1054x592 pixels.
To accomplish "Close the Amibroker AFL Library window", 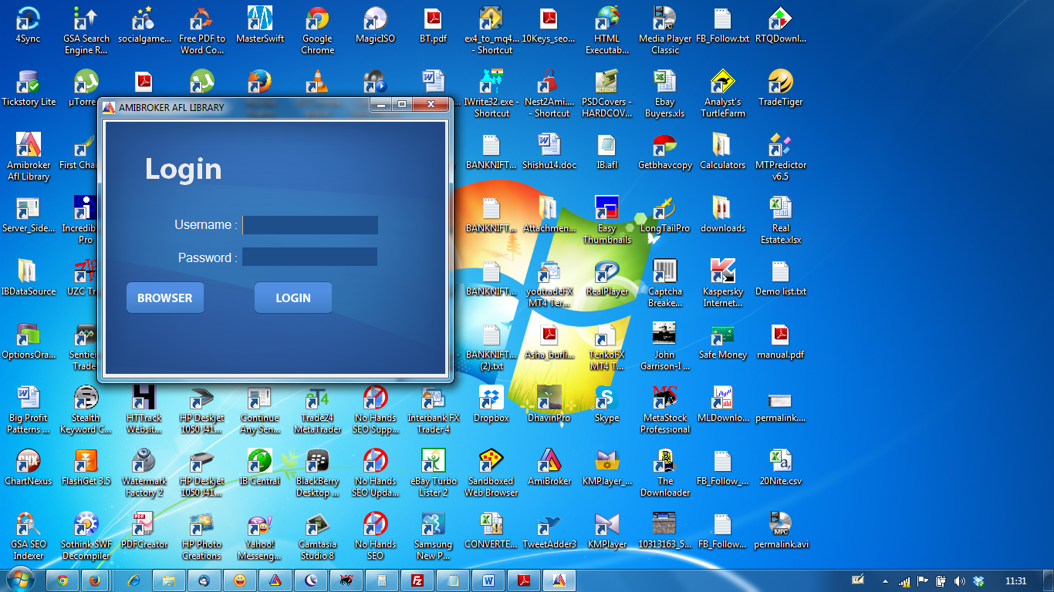I will pos(431,104).
